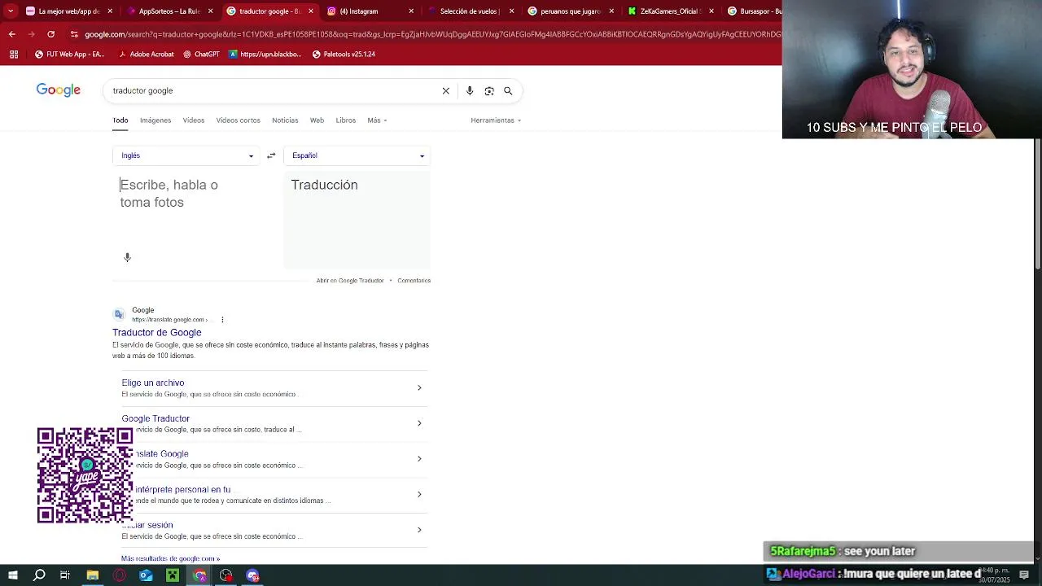Switch to the Imágenes tab
Screen dimensions: 1042x586
155,120
